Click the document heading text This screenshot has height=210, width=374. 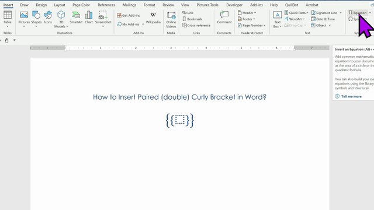[x=179, y=97]
